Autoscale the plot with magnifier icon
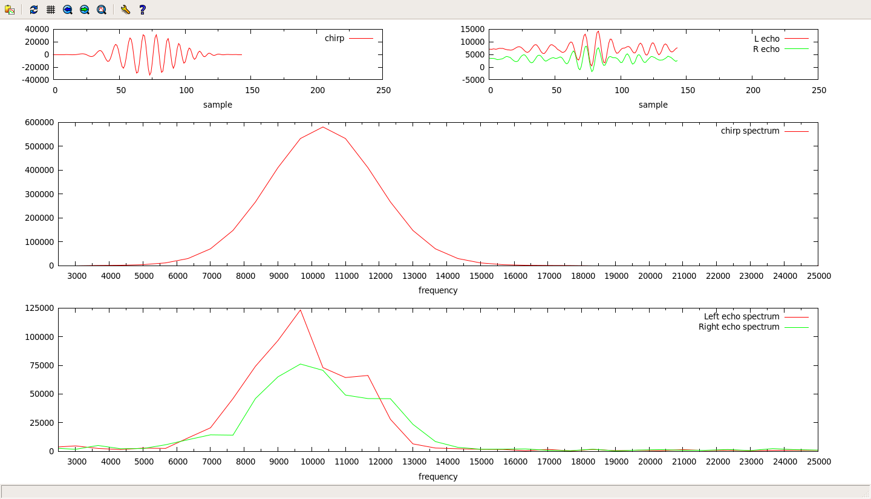Viewport: 871px width, 499px height. click(x=102, y=10)
